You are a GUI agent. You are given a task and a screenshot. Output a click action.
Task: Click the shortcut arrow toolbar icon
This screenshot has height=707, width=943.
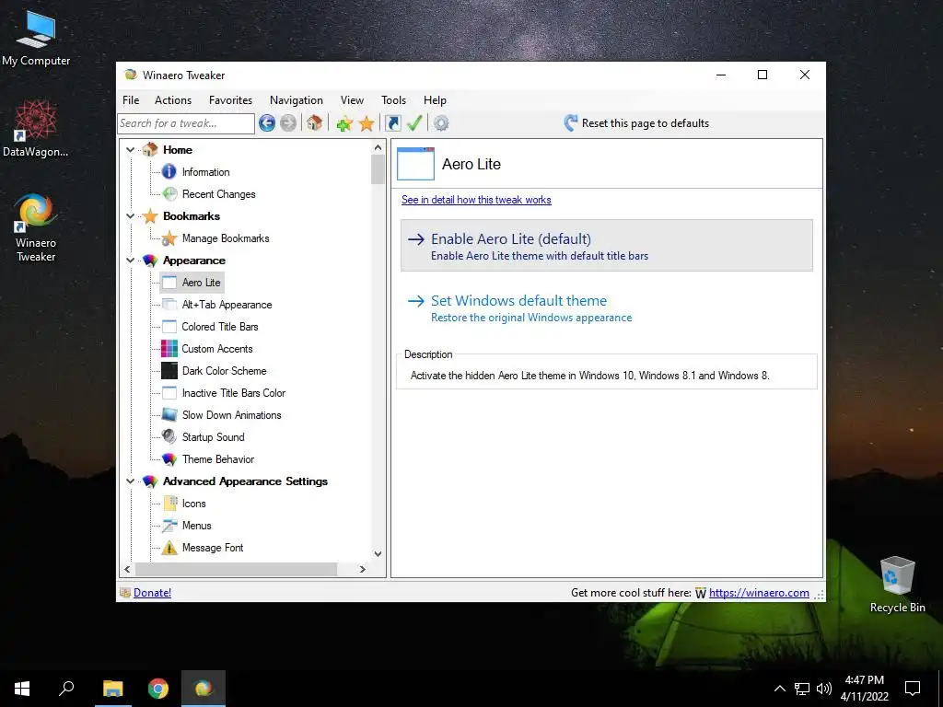coord(392,123)
